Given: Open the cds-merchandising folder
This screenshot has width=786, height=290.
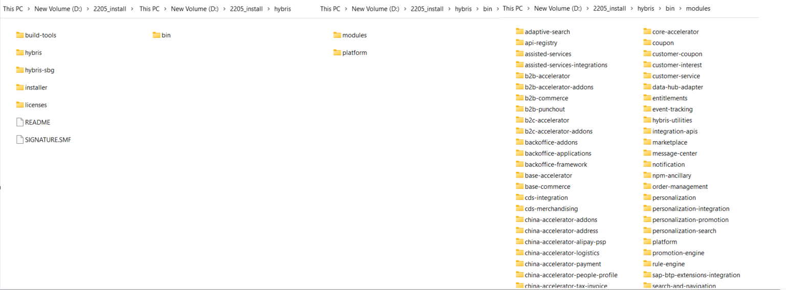Looking at the screenshot, I should pyautogui.click(x=551, y=209).
